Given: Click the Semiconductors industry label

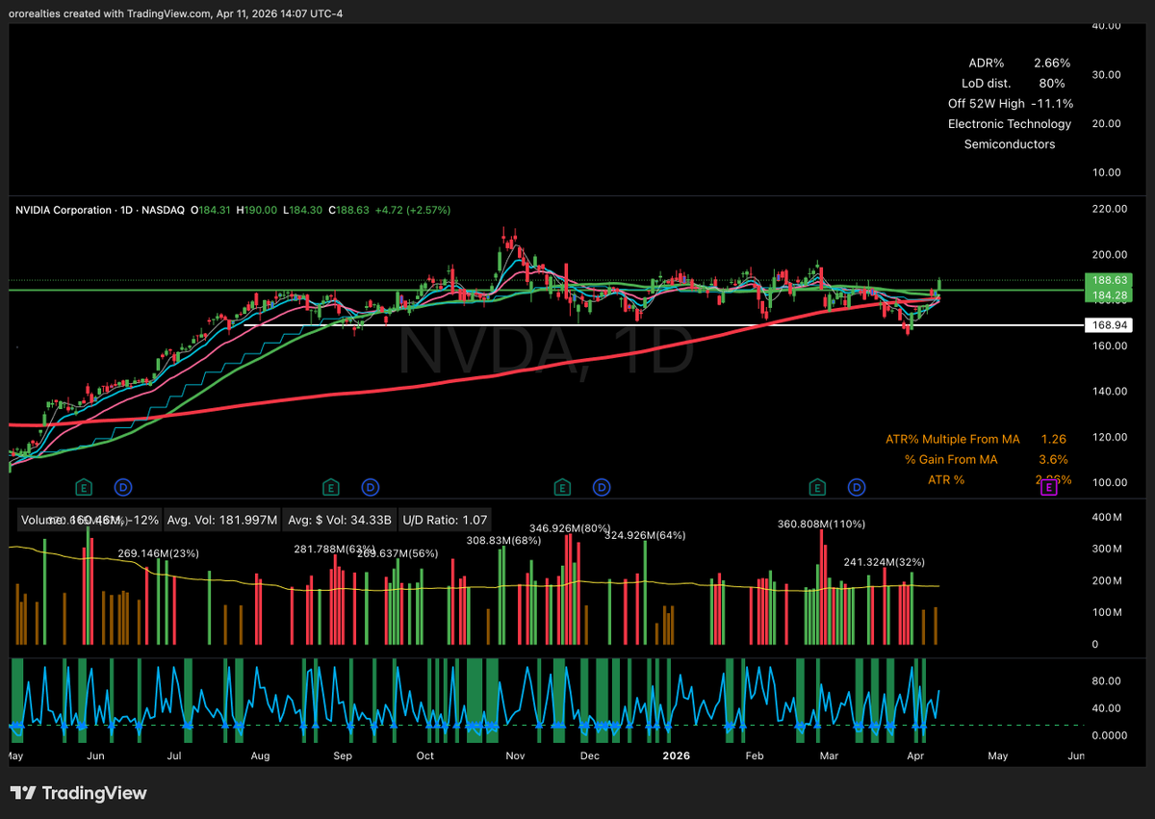Looking at the screenshot, I should pos(1010,144).
